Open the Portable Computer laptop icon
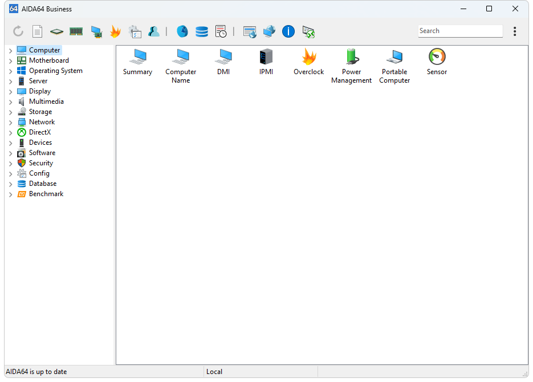This screenshot has width=533, height=382. pyautogui.click(x=394, y=57)
